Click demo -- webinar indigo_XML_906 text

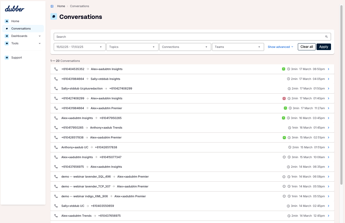(85, 196)
